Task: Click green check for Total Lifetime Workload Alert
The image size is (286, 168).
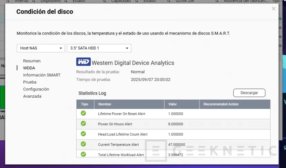Action: (83, 154)
